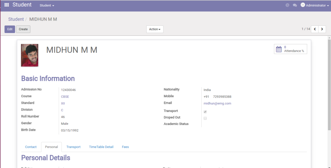Select the Male gender value
Image resolution: width=331 pixels, height=168 pixels.
64,124
